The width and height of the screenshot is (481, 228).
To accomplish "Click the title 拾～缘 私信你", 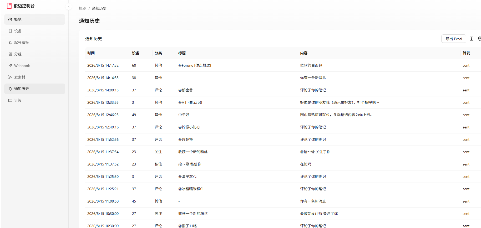I will pyautogui.click(x=190, y=164).
